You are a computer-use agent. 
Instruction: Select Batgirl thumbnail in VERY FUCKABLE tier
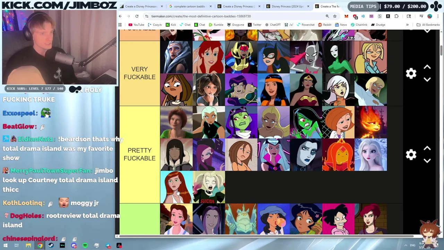pyautogui.click(x=273, y=57)
